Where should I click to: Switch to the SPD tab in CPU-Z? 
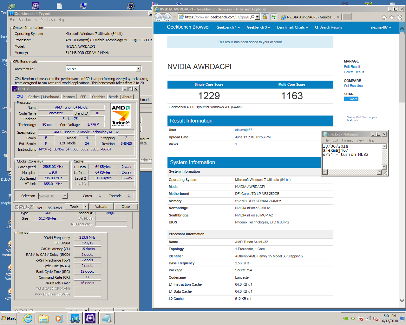[83, 97]
